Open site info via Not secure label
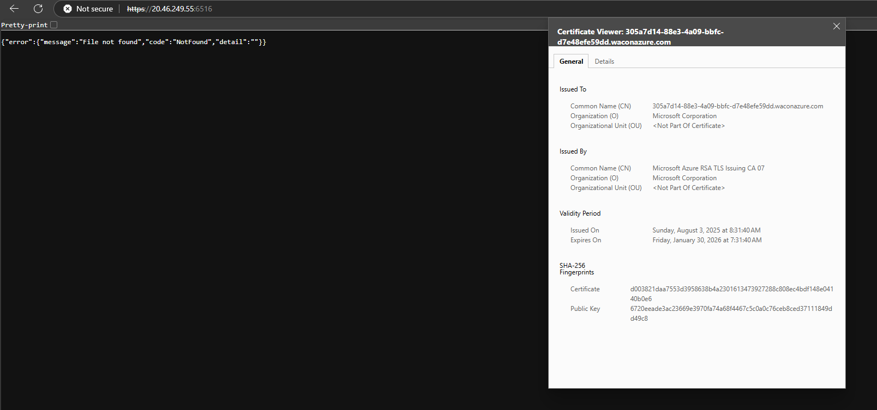877x410 pixels. (94, 9)
